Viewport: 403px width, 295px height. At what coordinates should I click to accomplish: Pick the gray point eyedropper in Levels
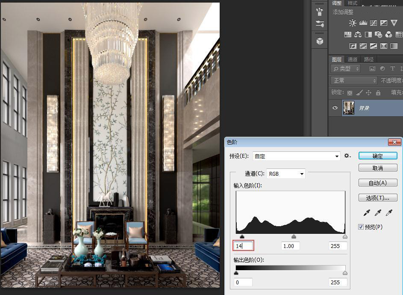378,212
